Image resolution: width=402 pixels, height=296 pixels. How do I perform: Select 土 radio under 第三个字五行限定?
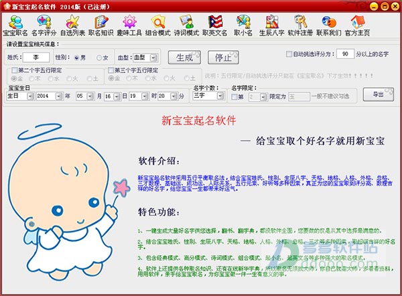(187, 78)
